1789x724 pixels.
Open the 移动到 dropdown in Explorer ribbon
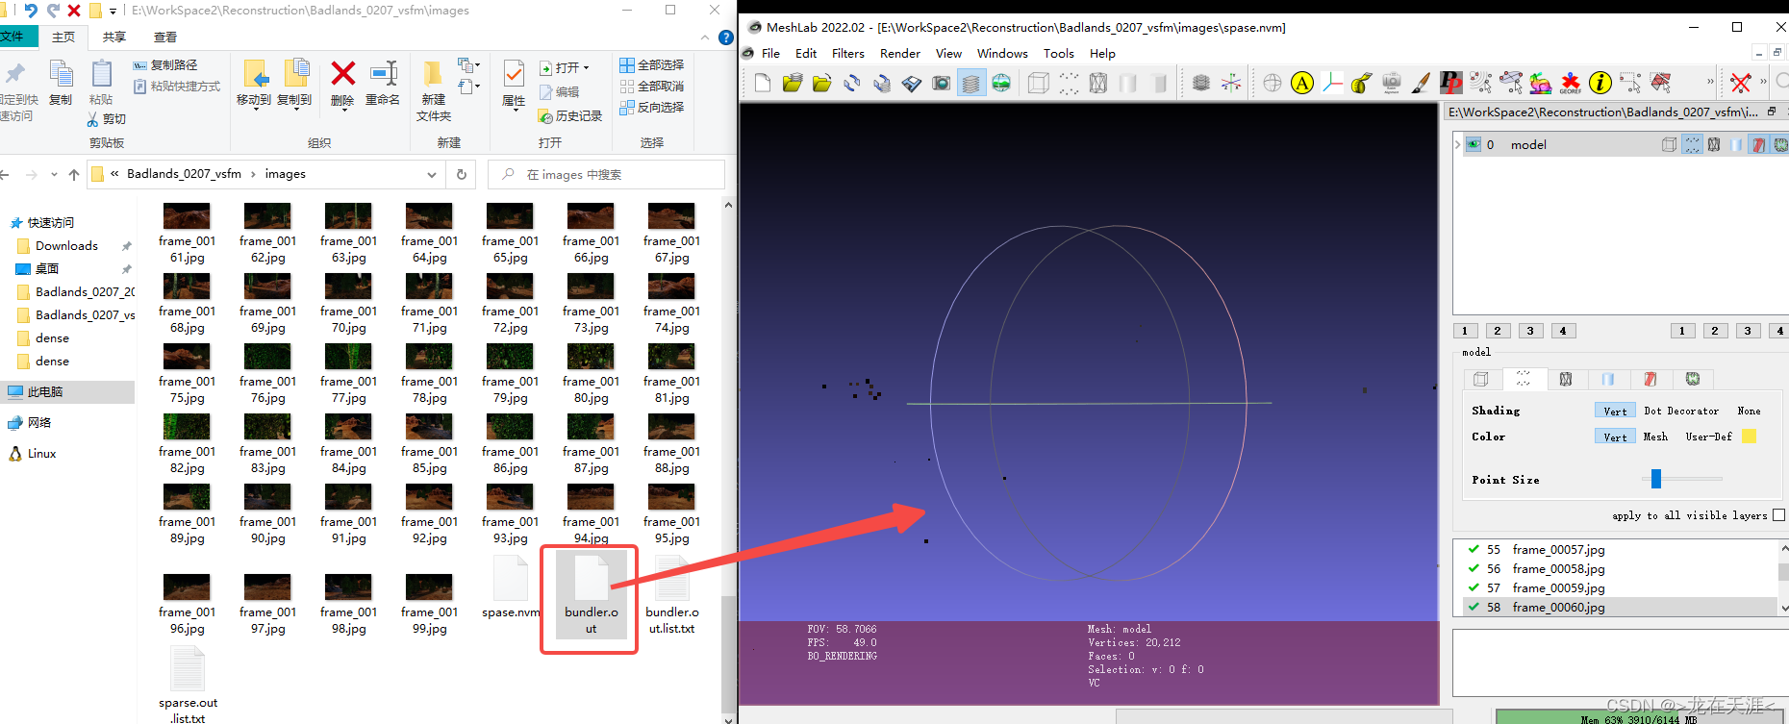pyautogui.click(x=255, y=109)
